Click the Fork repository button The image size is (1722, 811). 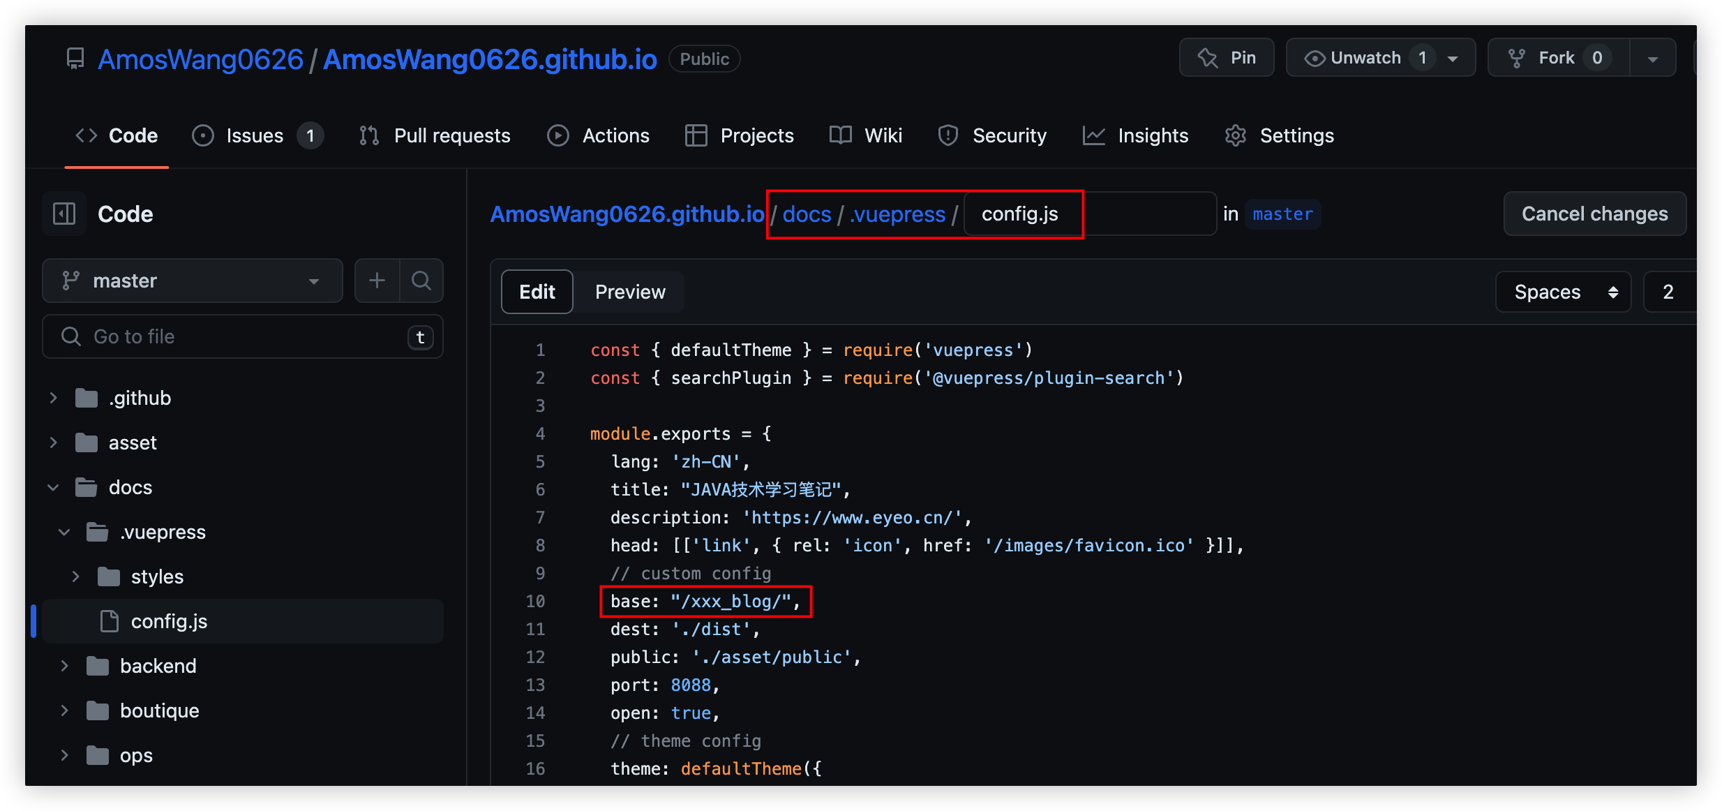[x=1557, y=58]
